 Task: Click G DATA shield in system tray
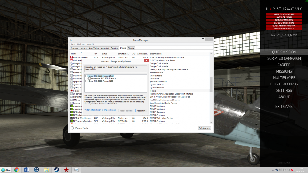point(292,170)
